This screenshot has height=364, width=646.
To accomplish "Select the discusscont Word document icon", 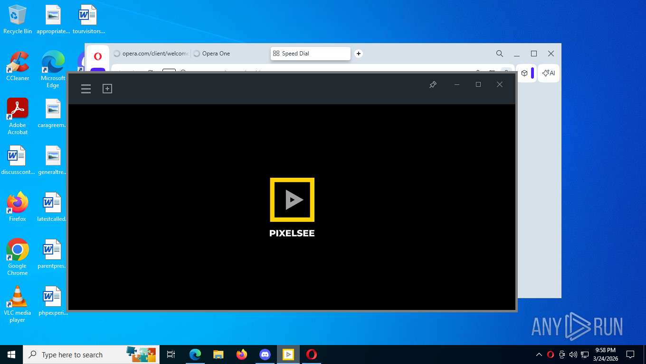I will (18, 160).
